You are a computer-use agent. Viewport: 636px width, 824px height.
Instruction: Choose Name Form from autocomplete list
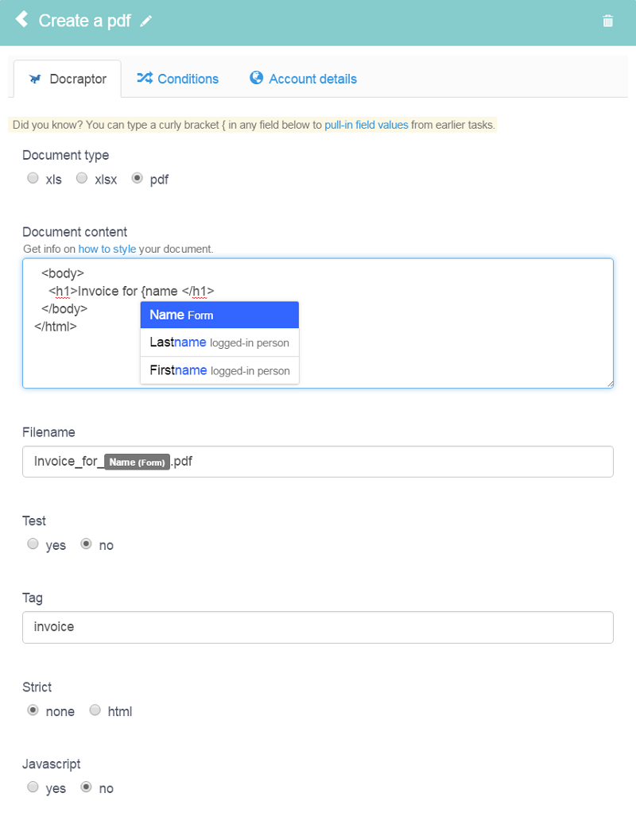(219, 315)
